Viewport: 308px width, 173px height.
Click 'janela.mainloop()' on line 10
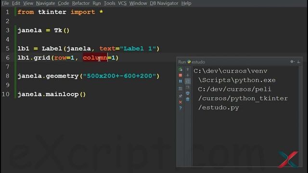51,94
